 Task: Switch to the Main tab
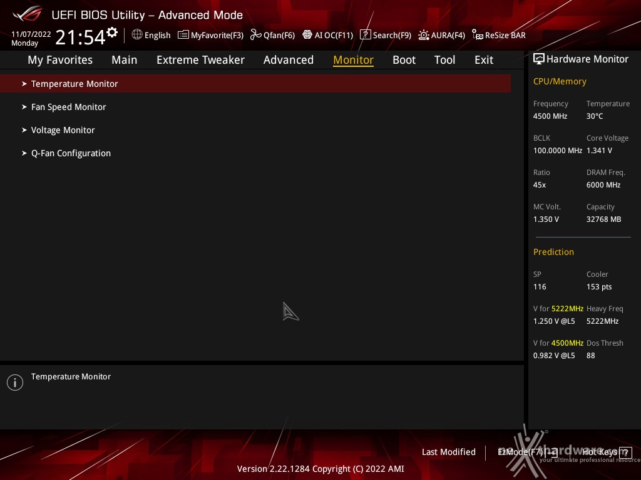[x=125, y=60]
